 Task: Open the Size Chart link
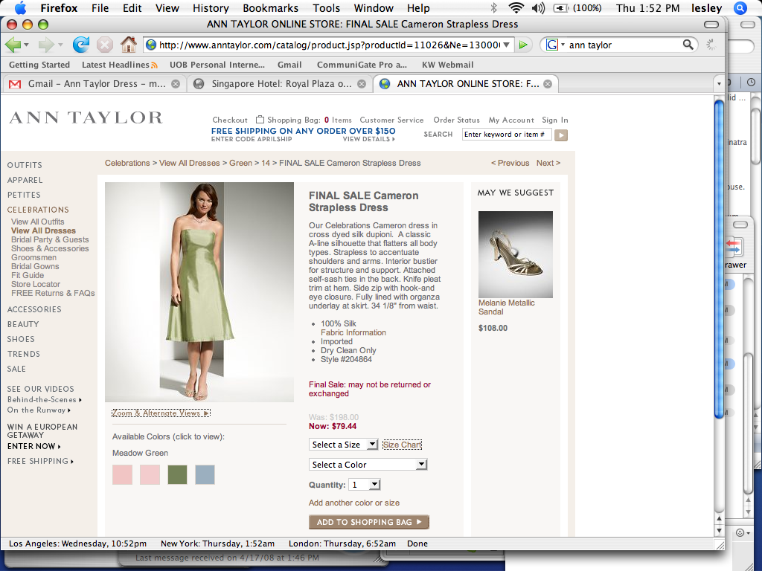coord(402,445)
